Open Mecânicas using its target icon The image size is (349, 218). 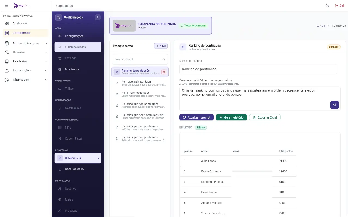click(x=59, y=69)
